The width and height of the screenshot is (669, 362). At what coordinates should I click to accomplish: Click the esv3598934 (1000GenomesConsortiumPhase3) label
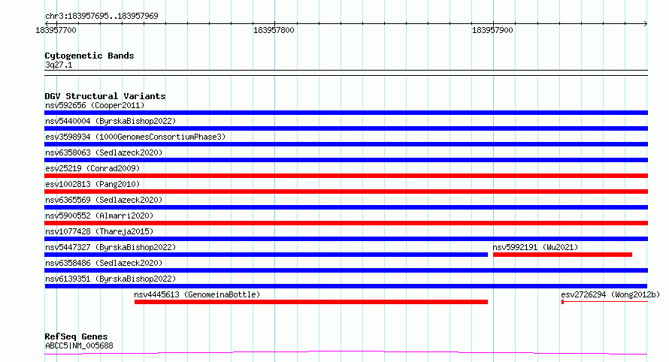pyautogui.click(x=135, y=137)
